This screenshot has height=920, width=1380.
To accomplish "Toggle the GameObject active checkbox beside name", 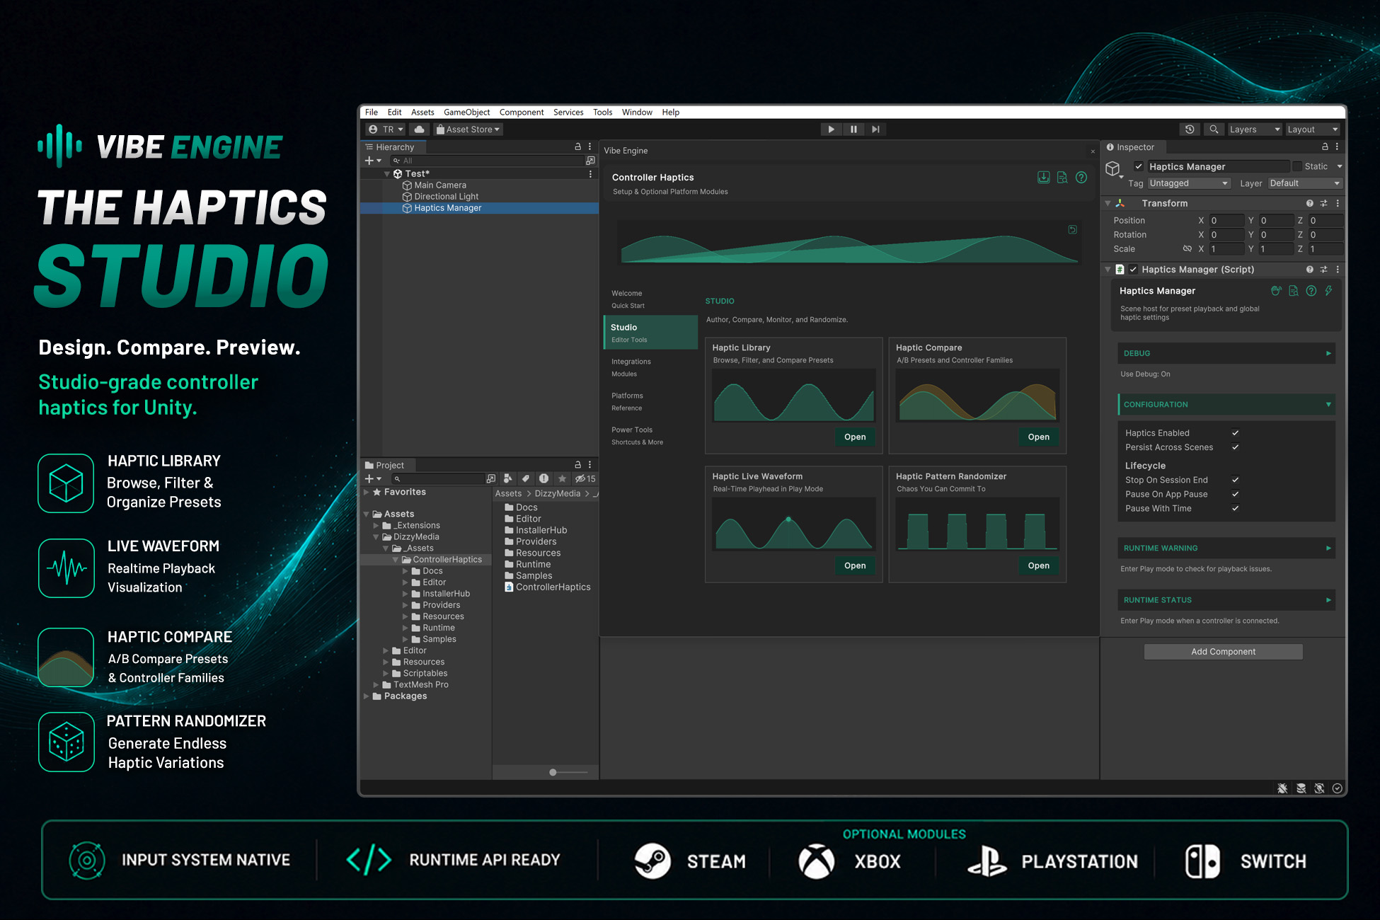I will [x=1138, y=167].
